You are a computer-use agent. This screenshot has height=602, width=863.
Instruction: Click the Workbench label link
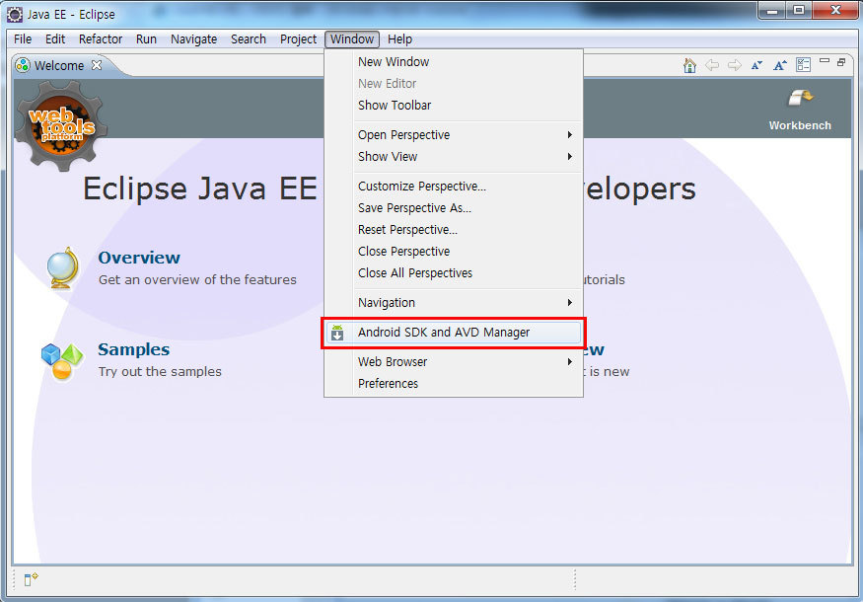(800, 125)
